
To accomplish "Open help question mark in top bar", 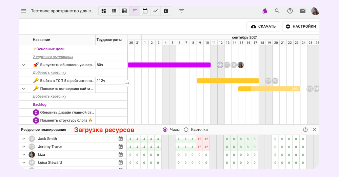I will click(x=290, y=11).
